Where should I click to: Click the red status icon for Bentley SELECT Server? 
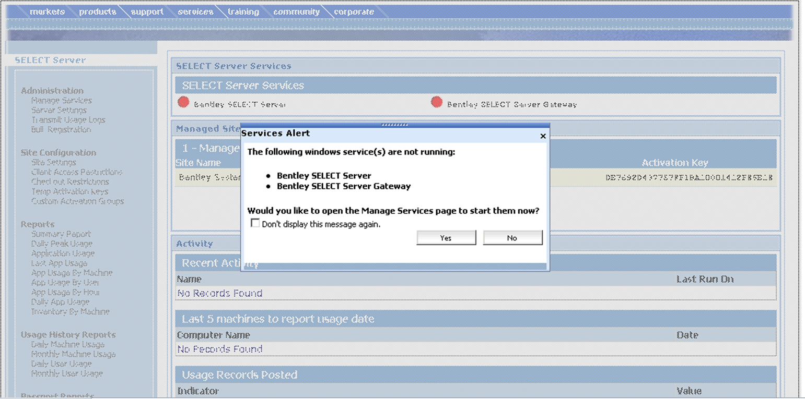click(x=183, y=102)
